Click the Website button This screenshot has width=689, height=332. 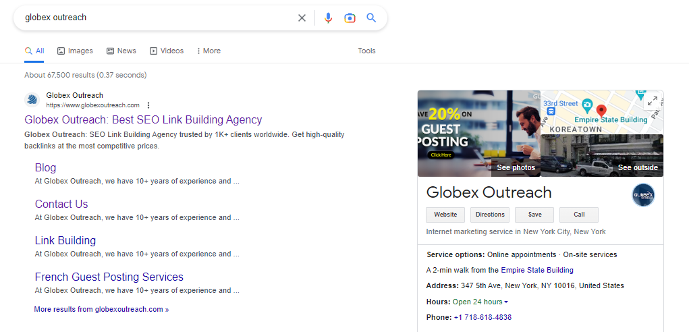coord(445,215)
